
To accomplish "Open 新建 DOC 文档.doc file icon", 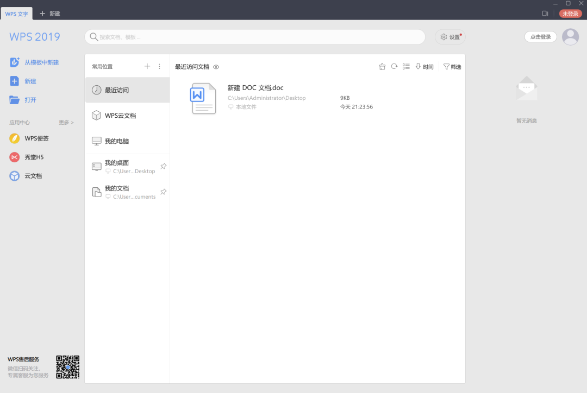I will coord(203,98).
